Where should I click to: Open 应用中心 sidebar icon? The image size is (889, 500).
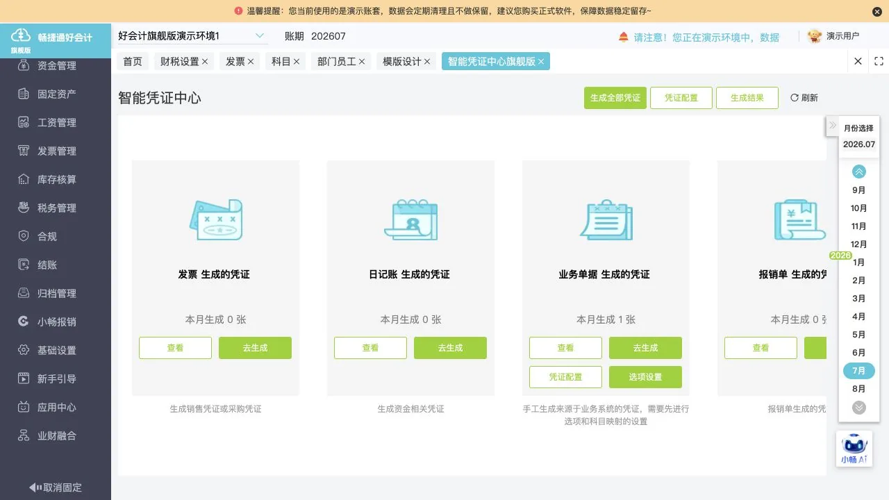pos(23,407)
